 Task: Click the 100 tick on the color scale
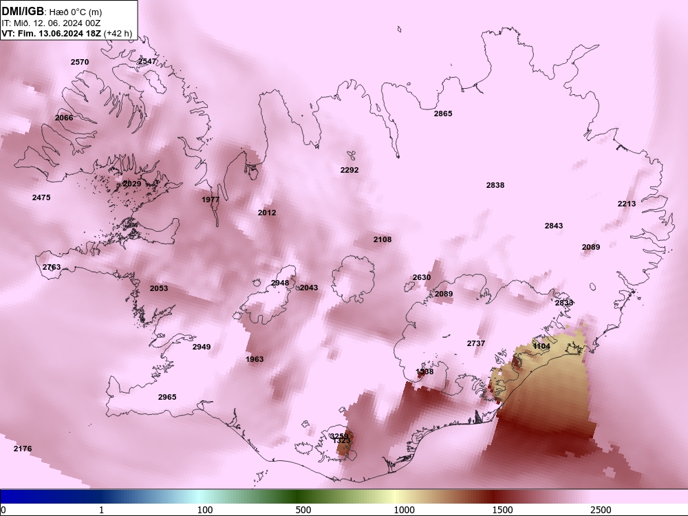click(205, 510)
